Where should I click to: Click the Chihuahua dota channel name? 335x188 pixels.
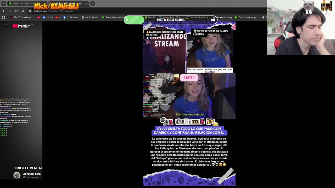pos(31,174)
